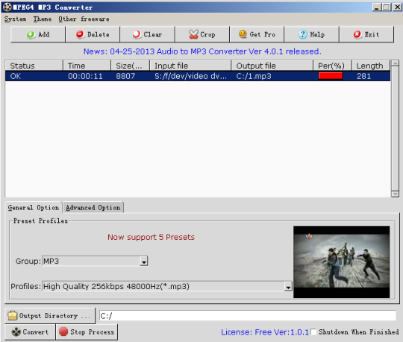Screen dimensions: 403x342
Task: Click the 00:00:11 time cell
Action: [x=85, y=76]
